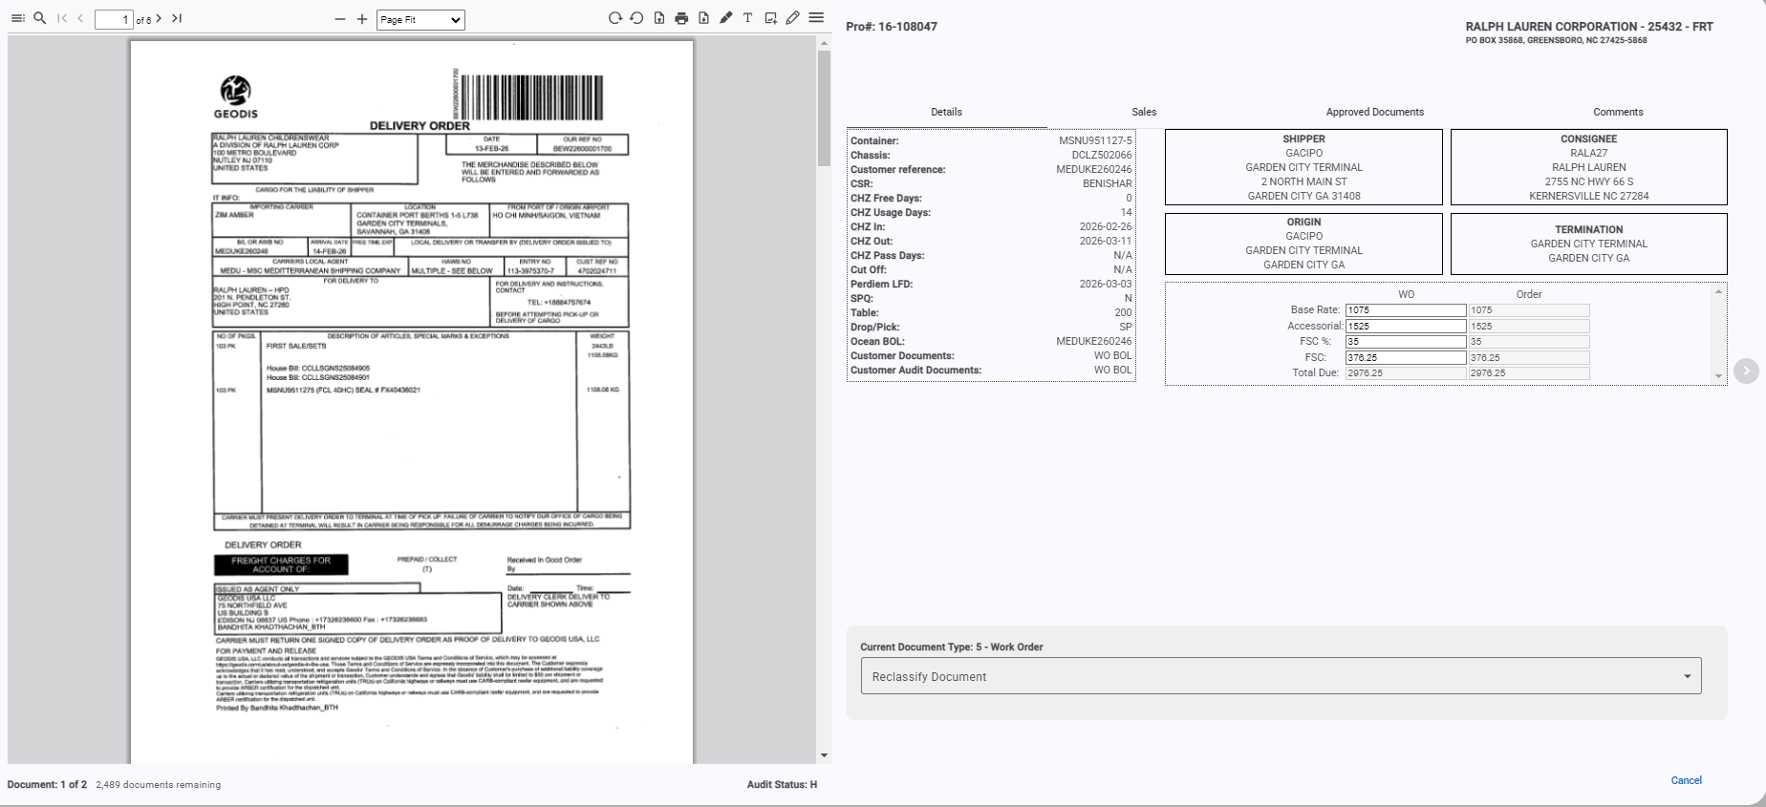Click the TERMINATION box heading
1766x807 pixels.
click(1588, 230)
